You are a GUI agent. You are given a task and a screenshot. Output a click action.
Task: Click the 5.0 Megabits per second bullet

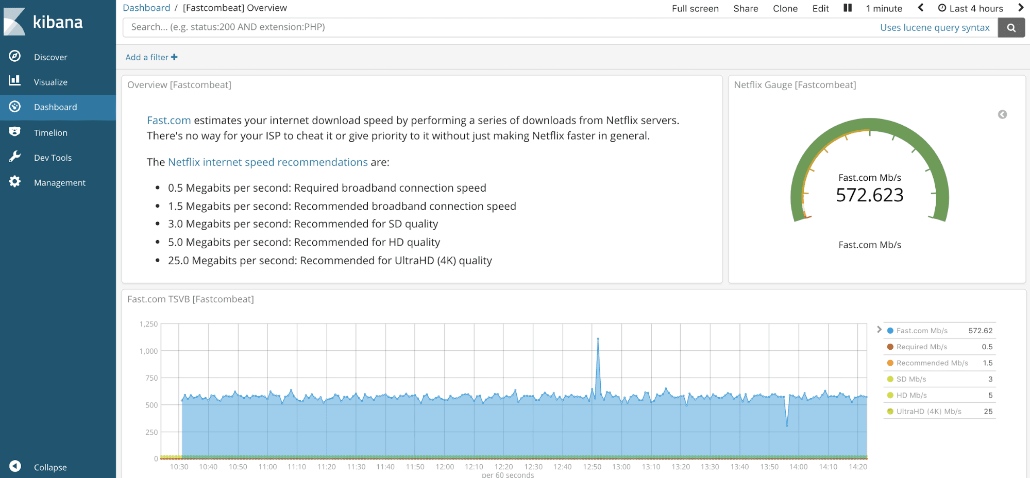[304, 242]
